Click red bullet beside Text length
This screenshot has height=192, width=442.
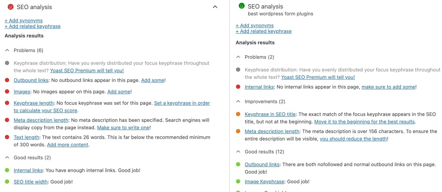coord(7,137)
